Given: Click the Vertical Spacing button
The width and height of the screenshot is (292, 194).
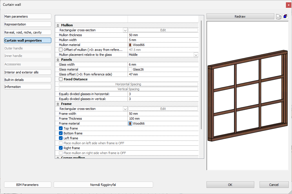Looking at the screenshot, I should (128, 89).
